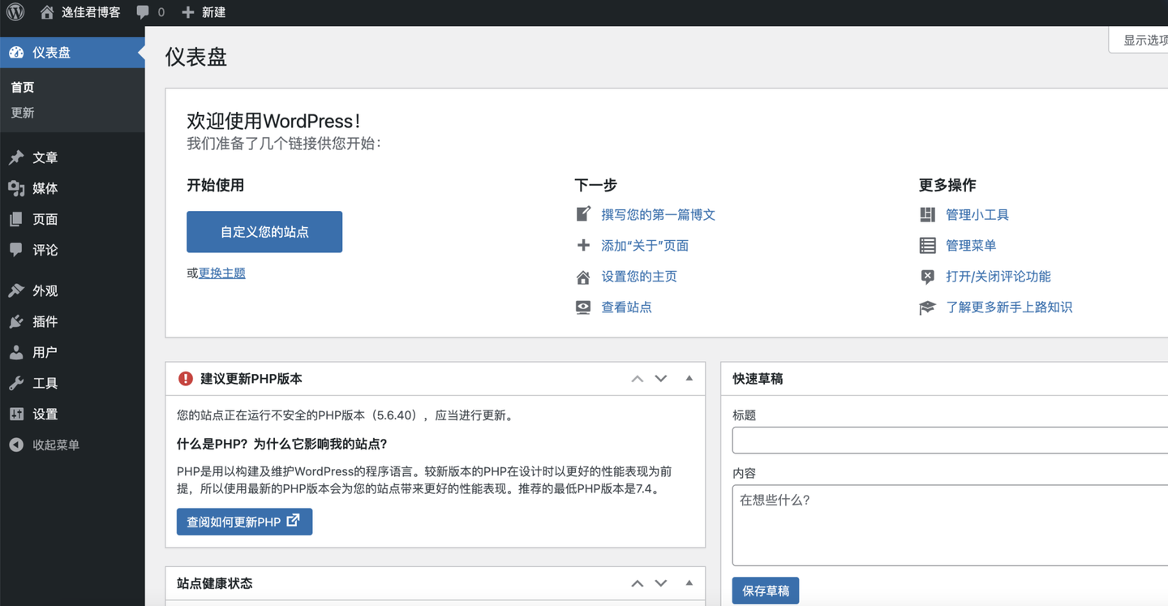Click the plus icon beside 添加“关于”页面
1168x606 pixels.
(583, 245)
